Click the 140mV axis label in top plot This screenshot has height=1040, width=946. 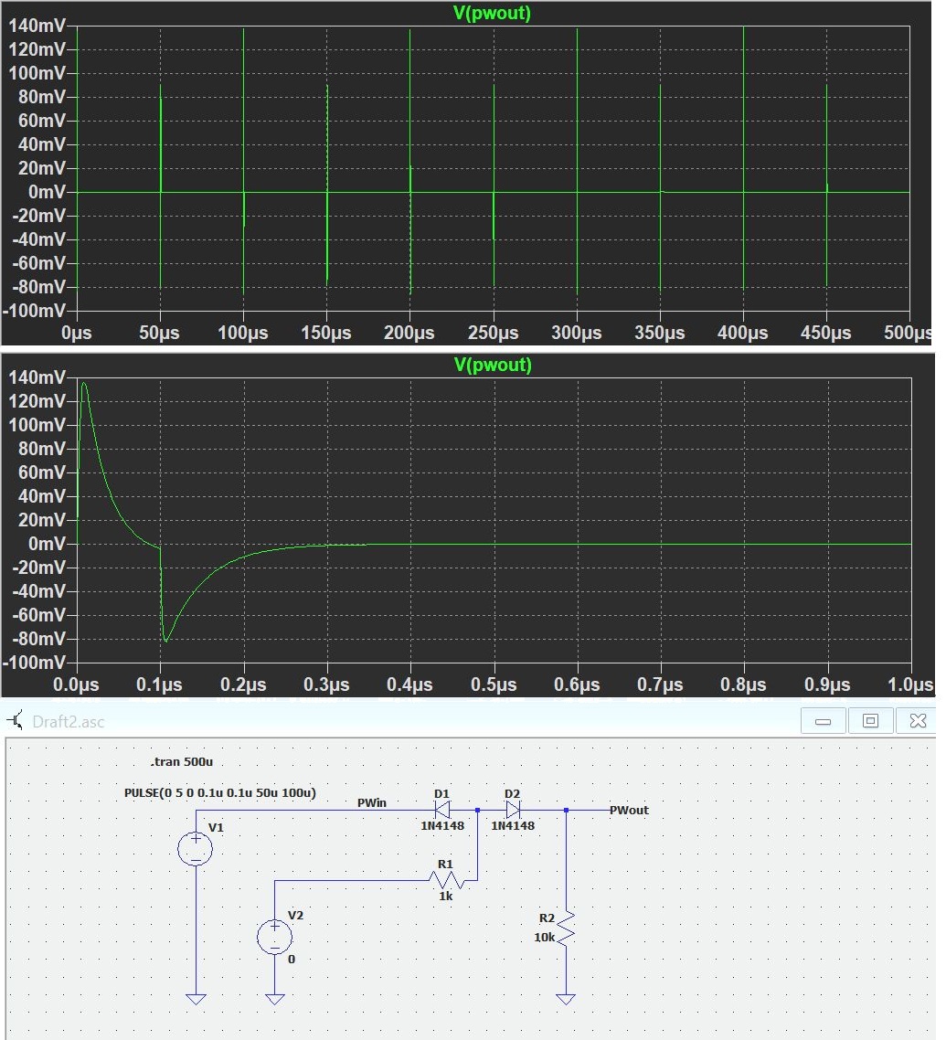pyautogui.click(x=37, y=26)
